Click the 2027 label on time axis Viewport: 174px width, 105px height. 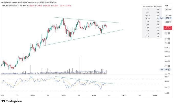click(x=124, y=96)
